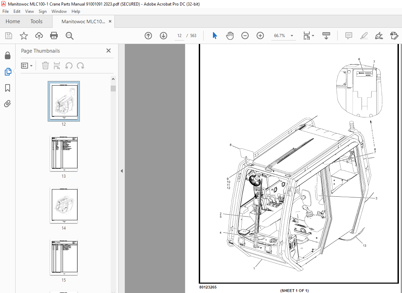Open the Find text magnifier tool
The width and height of the screenshot is (402, 293).
click(x=69, y=36)
